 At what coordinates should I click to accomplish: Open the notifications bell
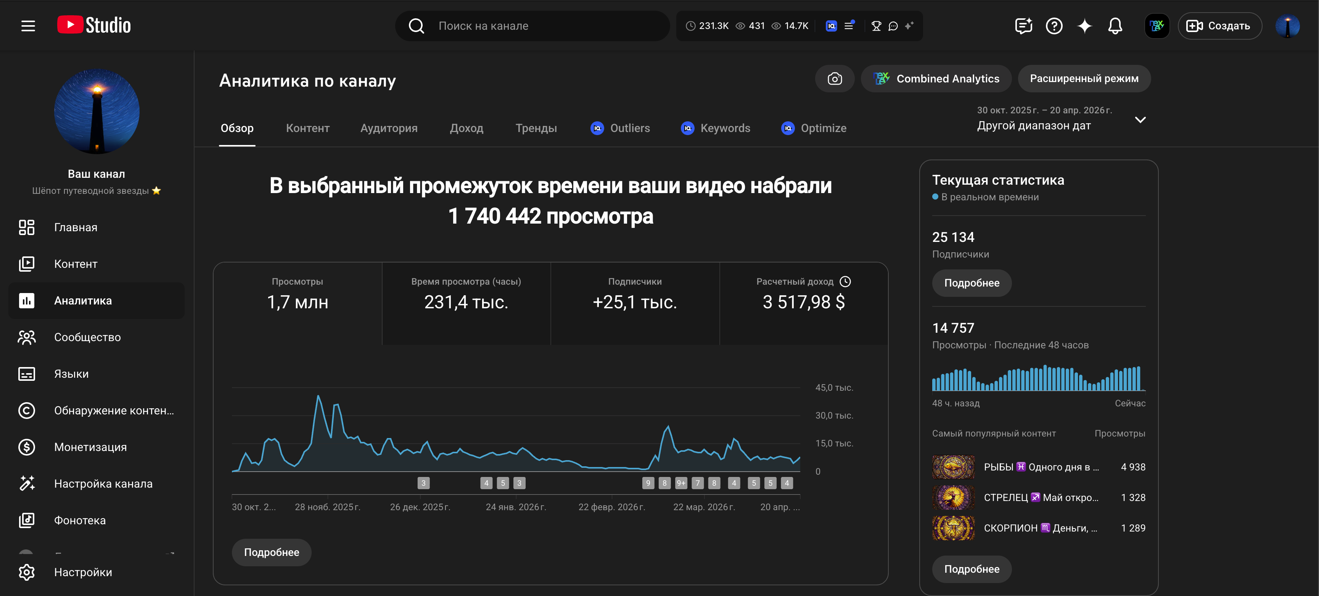[x=1115, y=26]
